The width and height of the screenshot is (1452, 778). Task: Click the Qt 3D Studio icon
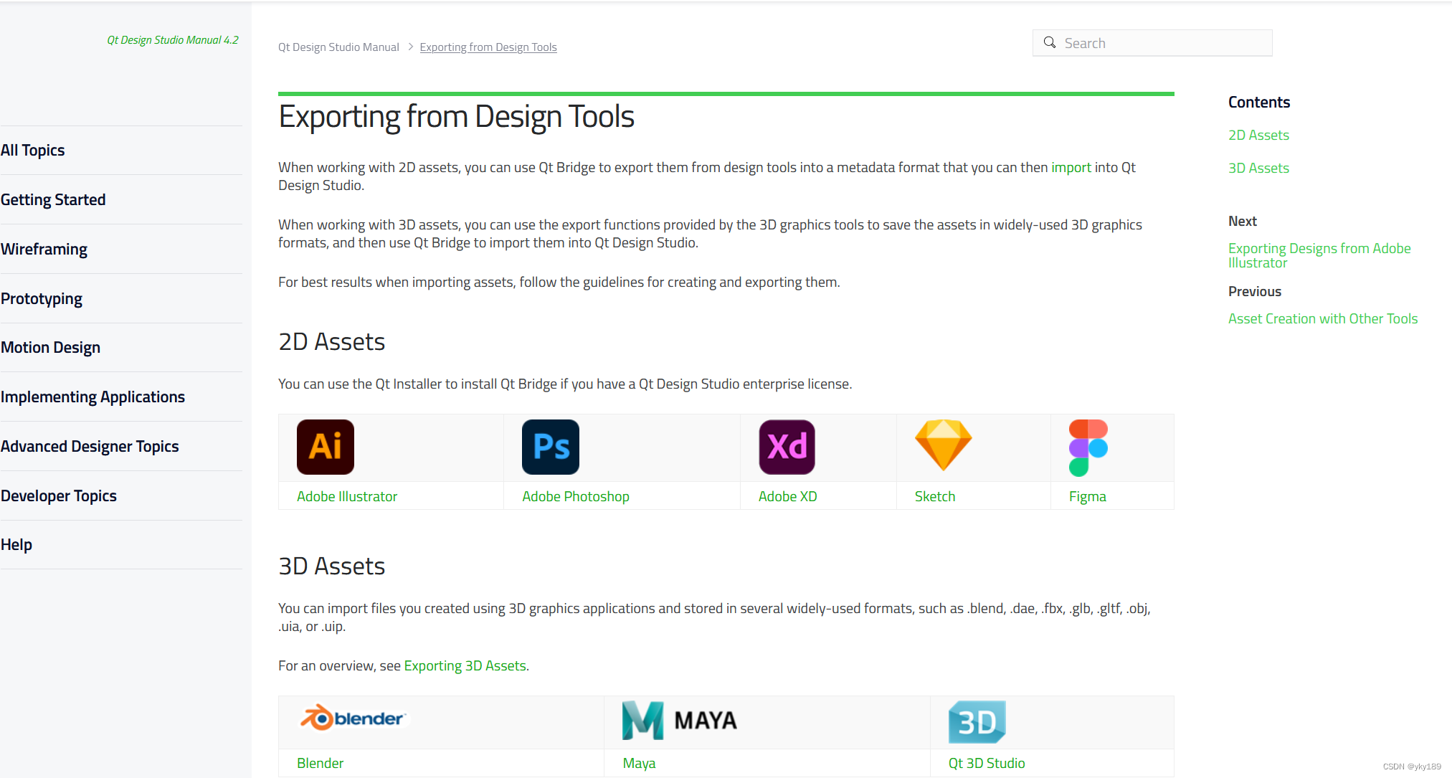click(977, 721)
